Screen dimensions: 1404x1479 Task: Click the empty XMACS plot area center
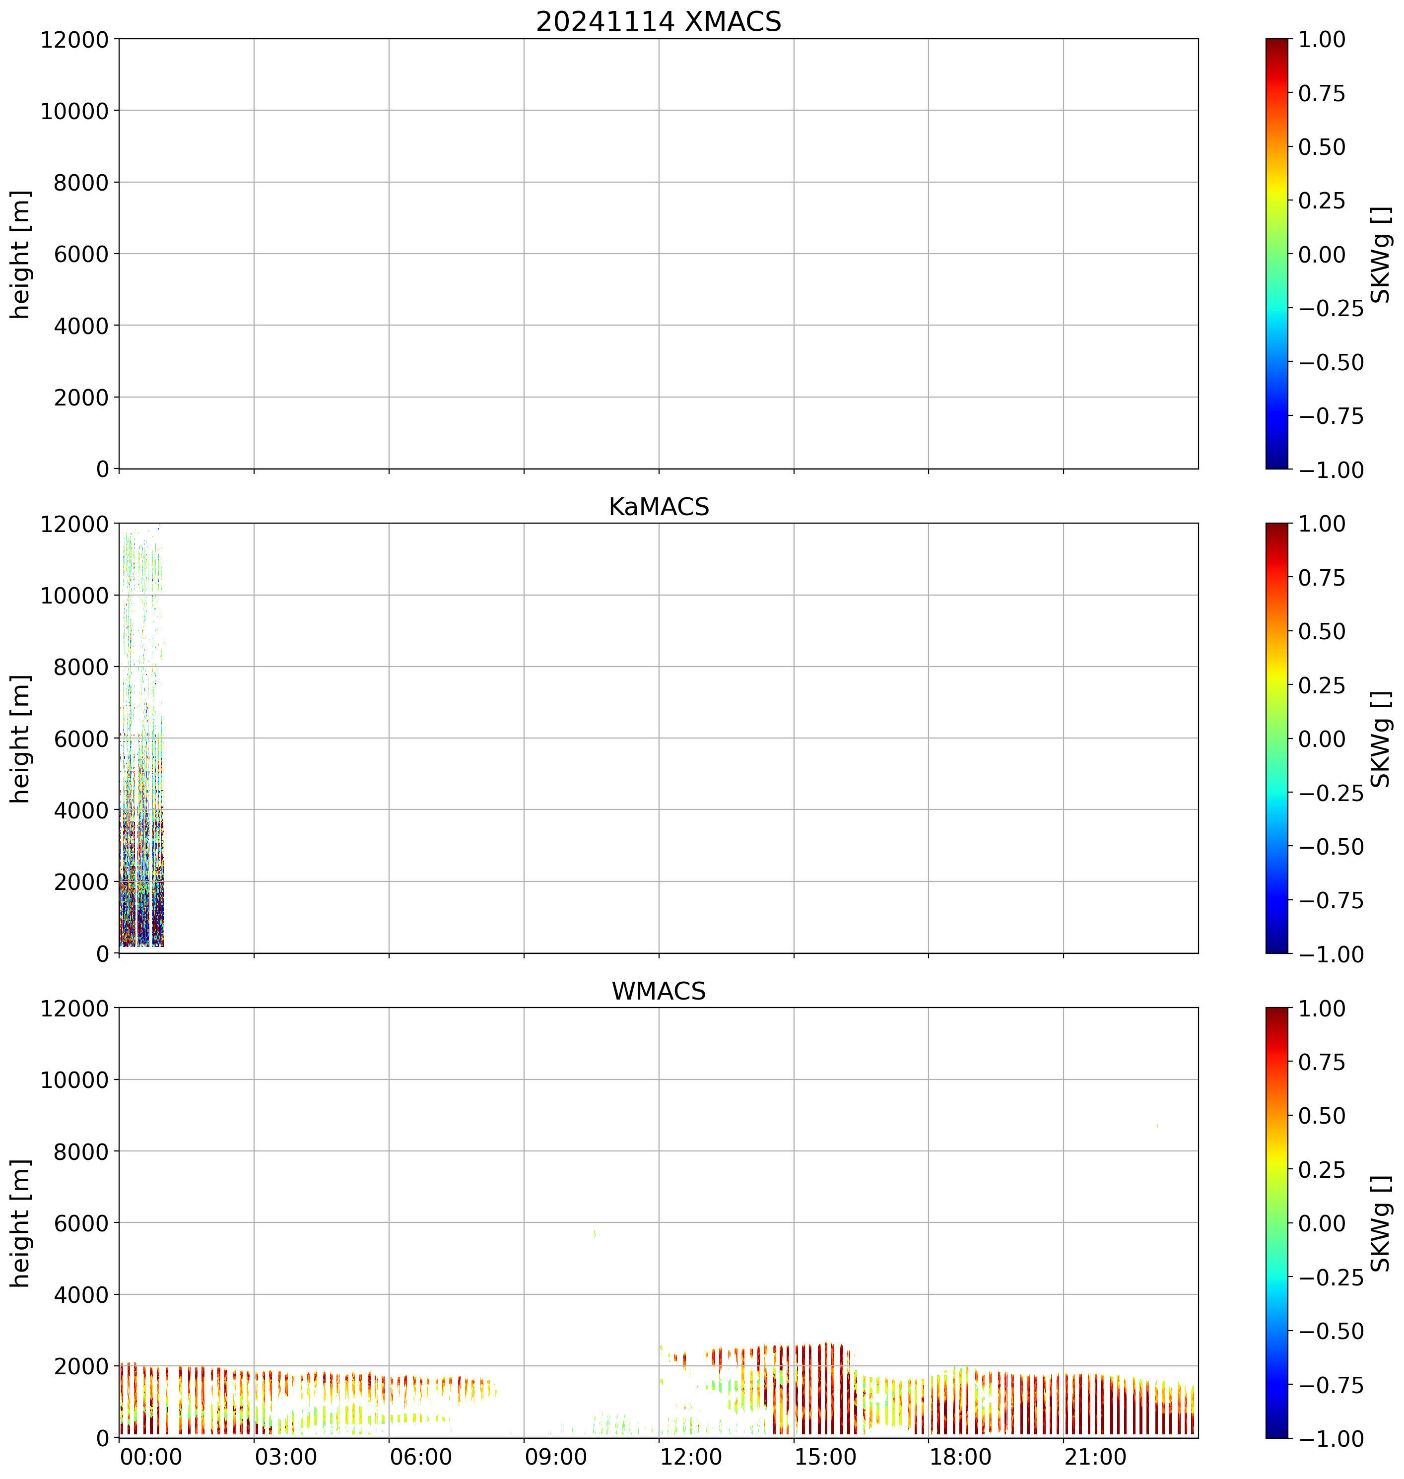pyautogui.click(x=659, y=254)
